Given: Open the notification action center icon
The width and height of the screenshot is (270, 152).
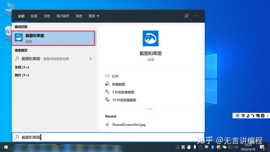Looking at the screenshot, I should pos(262,147).
